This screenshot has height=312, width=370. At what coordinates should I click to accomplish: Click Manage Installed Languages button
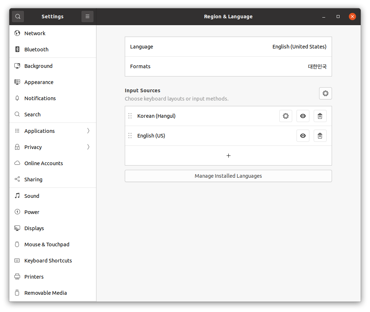click(228, 176)
